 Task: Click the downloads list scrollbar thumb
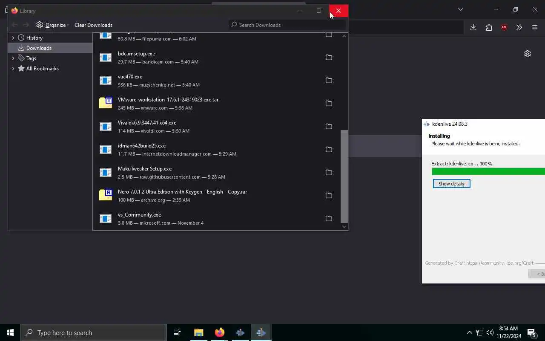coord(344,176)
